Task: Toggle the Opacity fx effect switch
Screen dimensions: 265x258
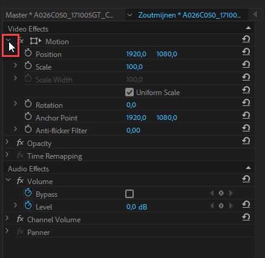Action: 20,143
